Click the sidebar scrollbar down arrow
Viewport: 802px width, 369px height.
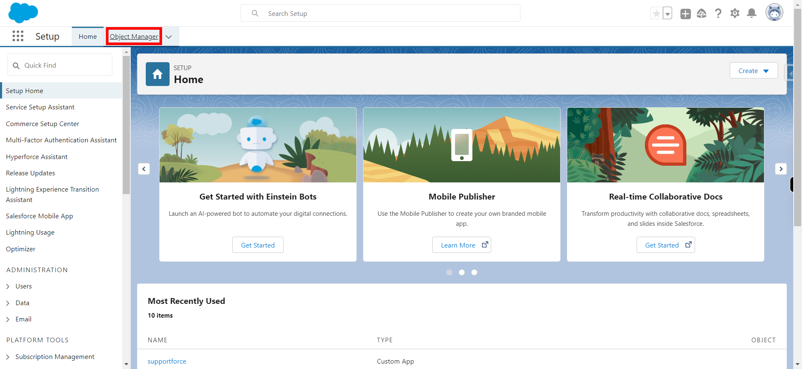(126, 364)
